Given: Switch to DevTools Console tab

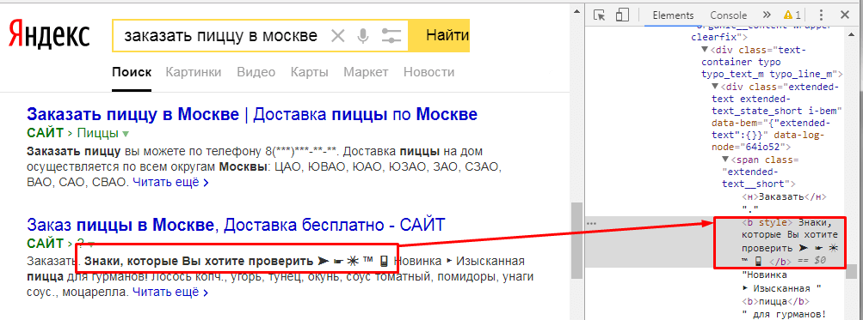Looking at the screenshot, I should click(x=728, y=15).
